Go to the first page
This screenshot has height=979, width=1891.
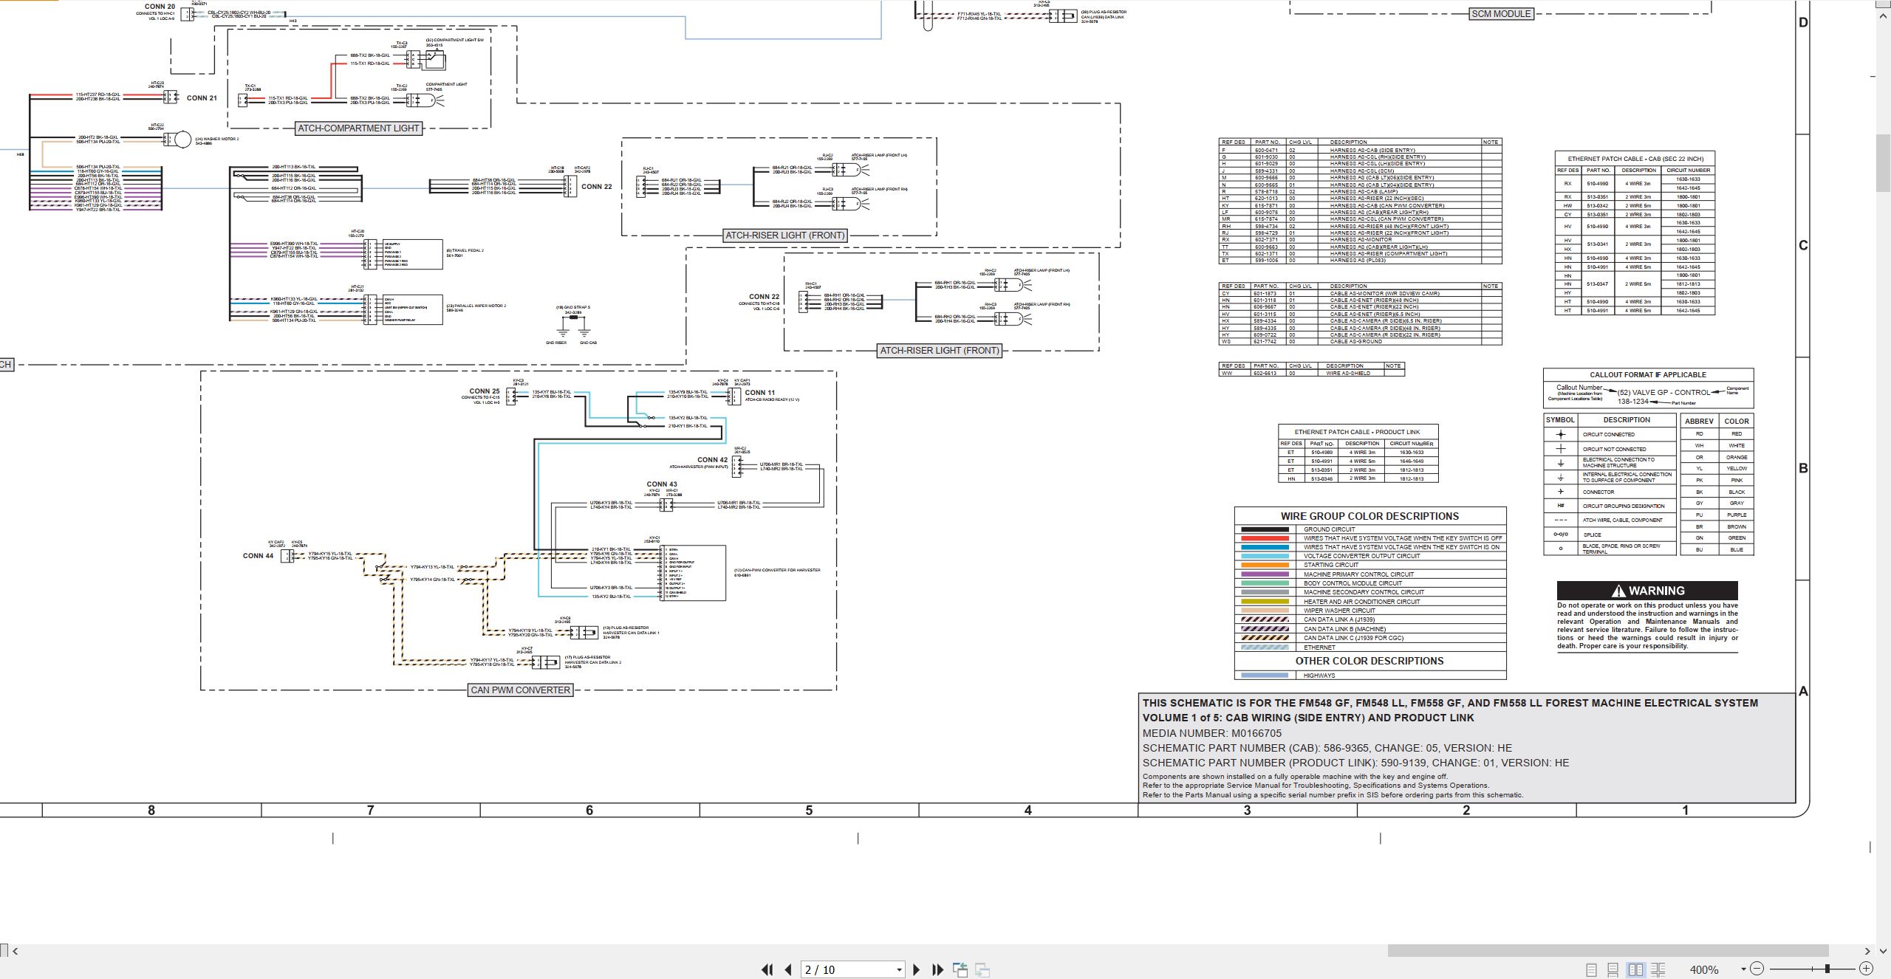[767, 969]
